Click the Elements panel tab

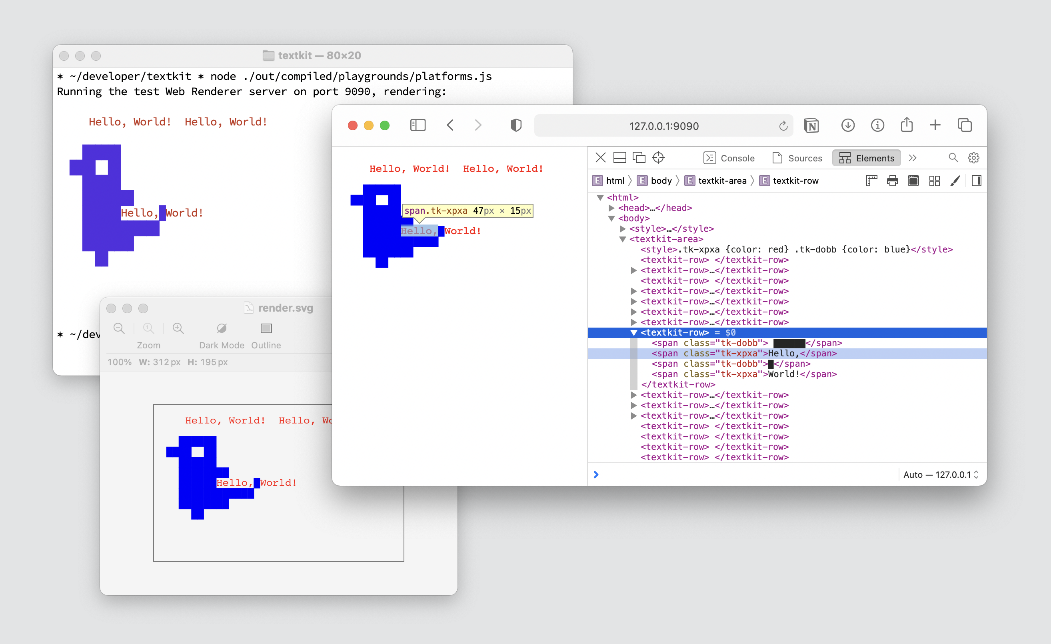pyautogui.click(x=867, y=157)
